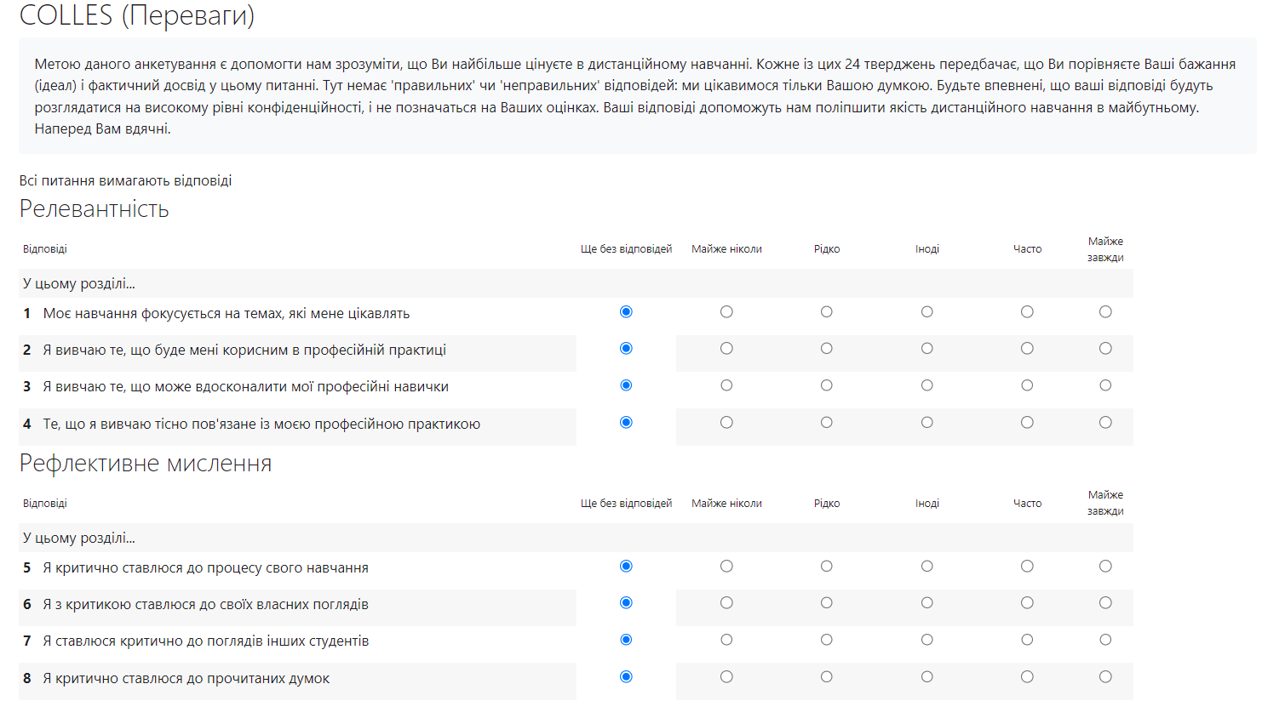Select 'Майже ніколи' for question 1
The width and height of the screenshot is (1262, 701).
coord(726,312)
